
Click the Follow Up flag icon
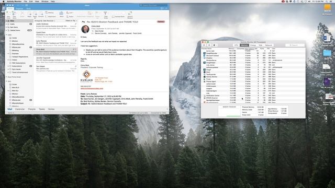[x=97, y=14]
